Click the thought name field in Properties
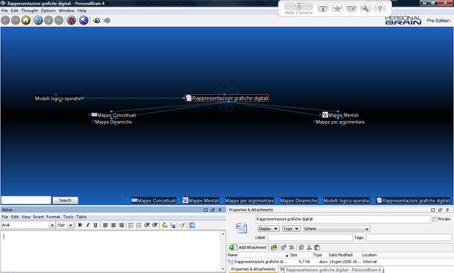Image resolution: width=454 pixels, height=273 pixels. tap(343, 219)
